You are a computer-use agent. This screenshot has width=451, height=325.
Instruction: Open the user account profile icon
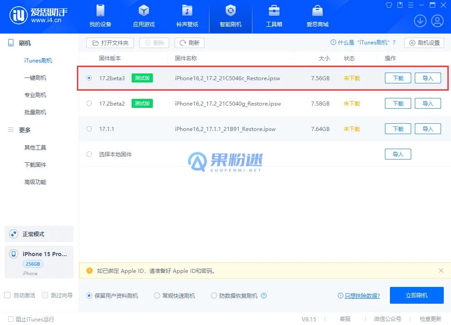click(437, 21)
